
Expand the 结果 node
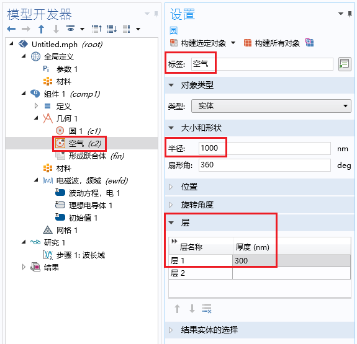click(24, 267)
